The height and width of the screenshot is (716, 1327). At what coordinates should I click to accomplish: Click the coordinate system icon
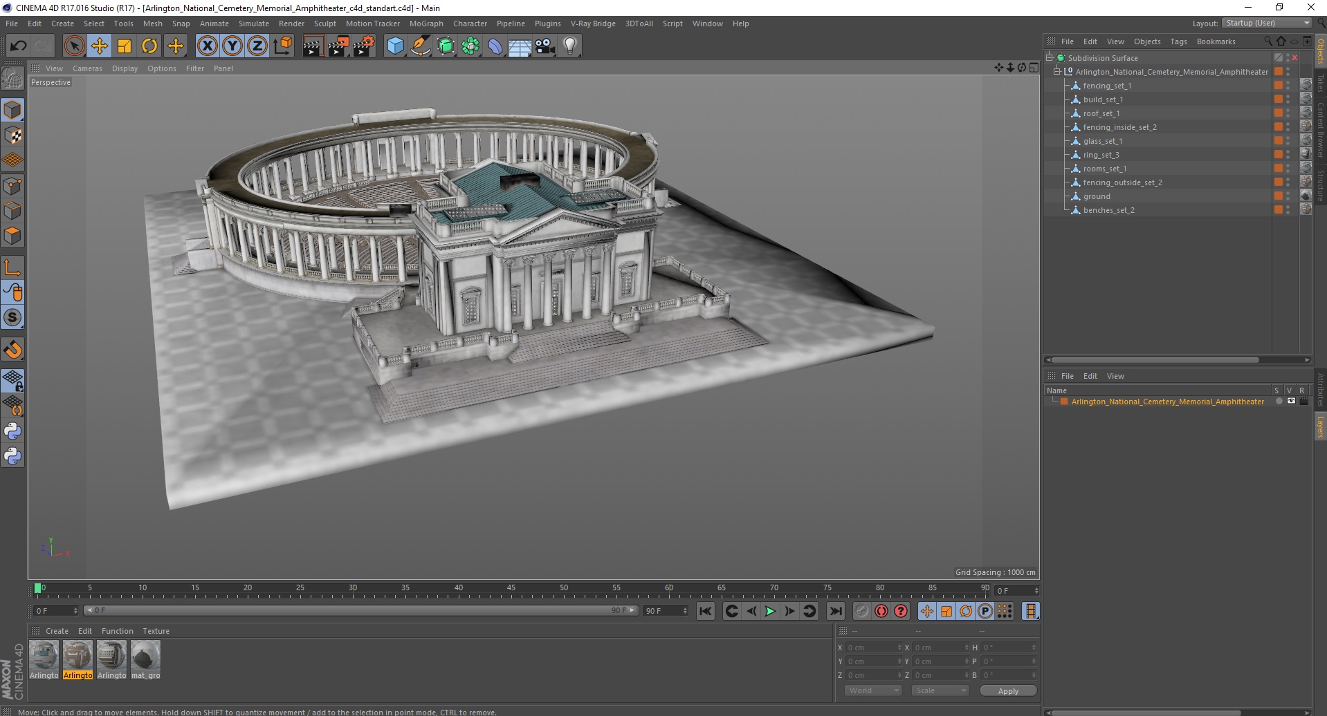coord(282,46)
